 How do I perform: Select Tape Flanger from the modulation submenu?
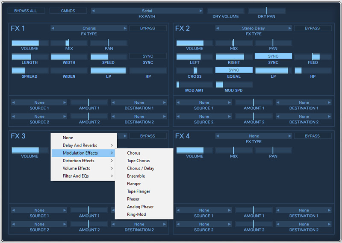coord(139,191)
